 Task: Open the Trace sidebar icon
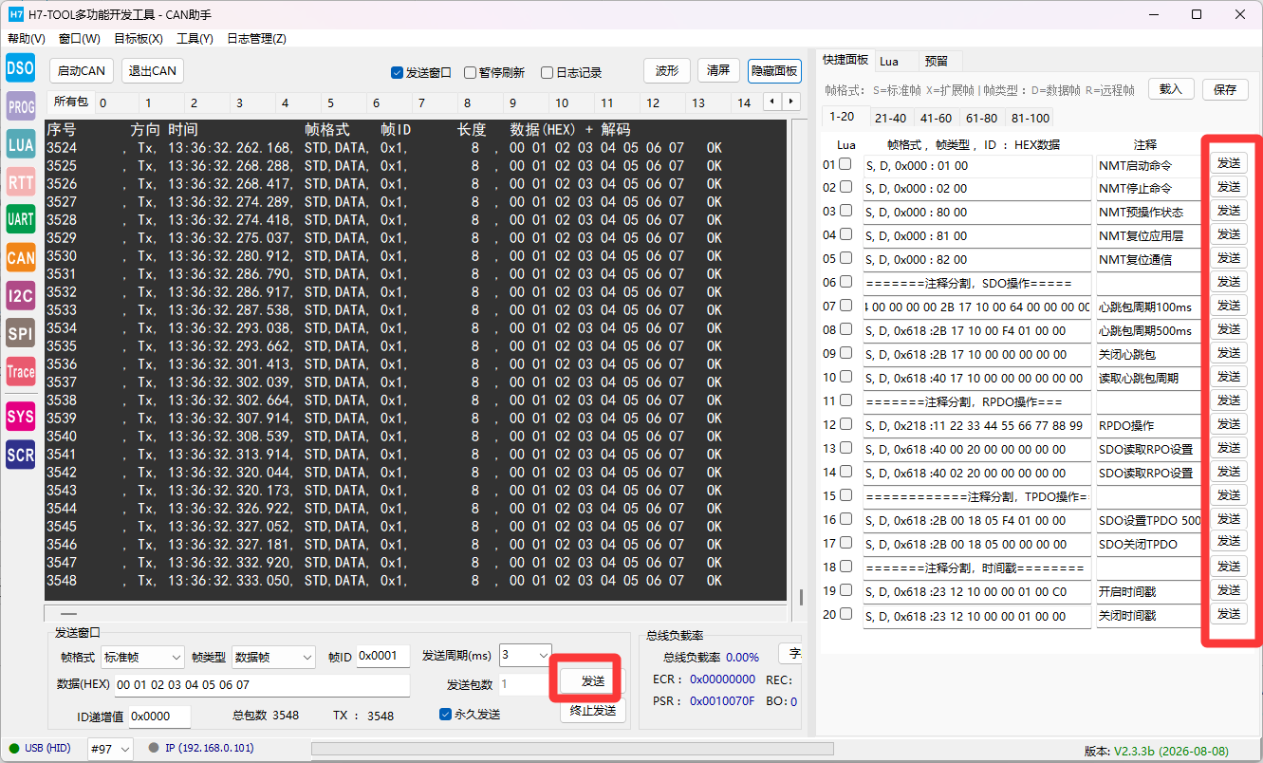(21, 371)
